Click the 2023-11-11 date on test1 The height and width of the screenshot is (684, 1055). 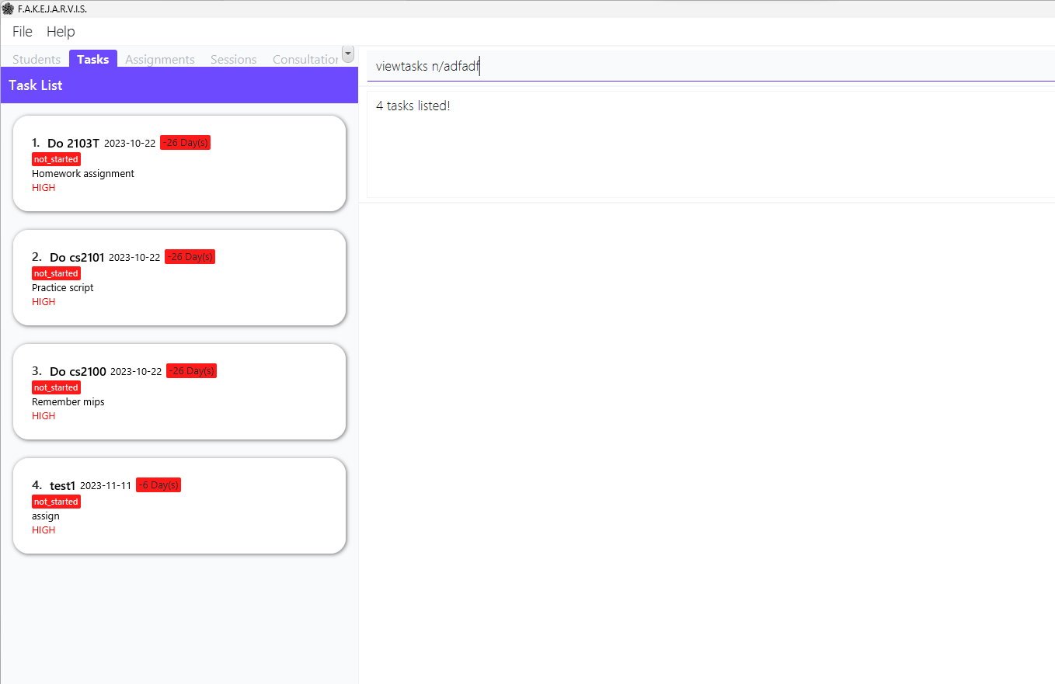coord(106,486)
